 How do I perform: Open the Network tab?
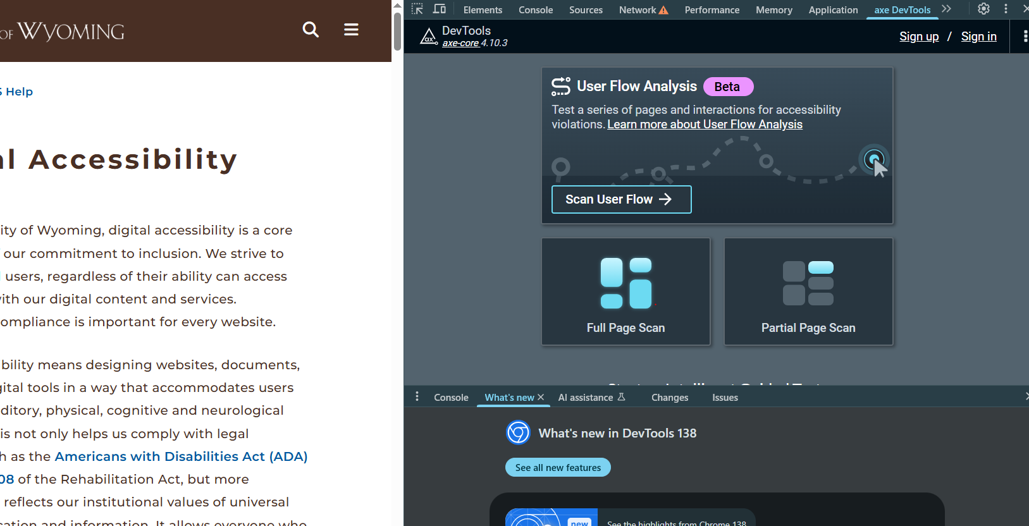coord(638,10)
